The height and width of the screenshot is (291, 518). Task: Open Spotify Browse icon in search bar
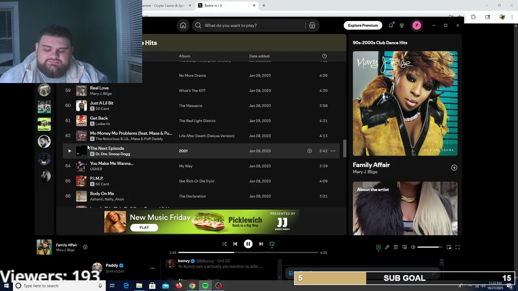click(312, 25)
